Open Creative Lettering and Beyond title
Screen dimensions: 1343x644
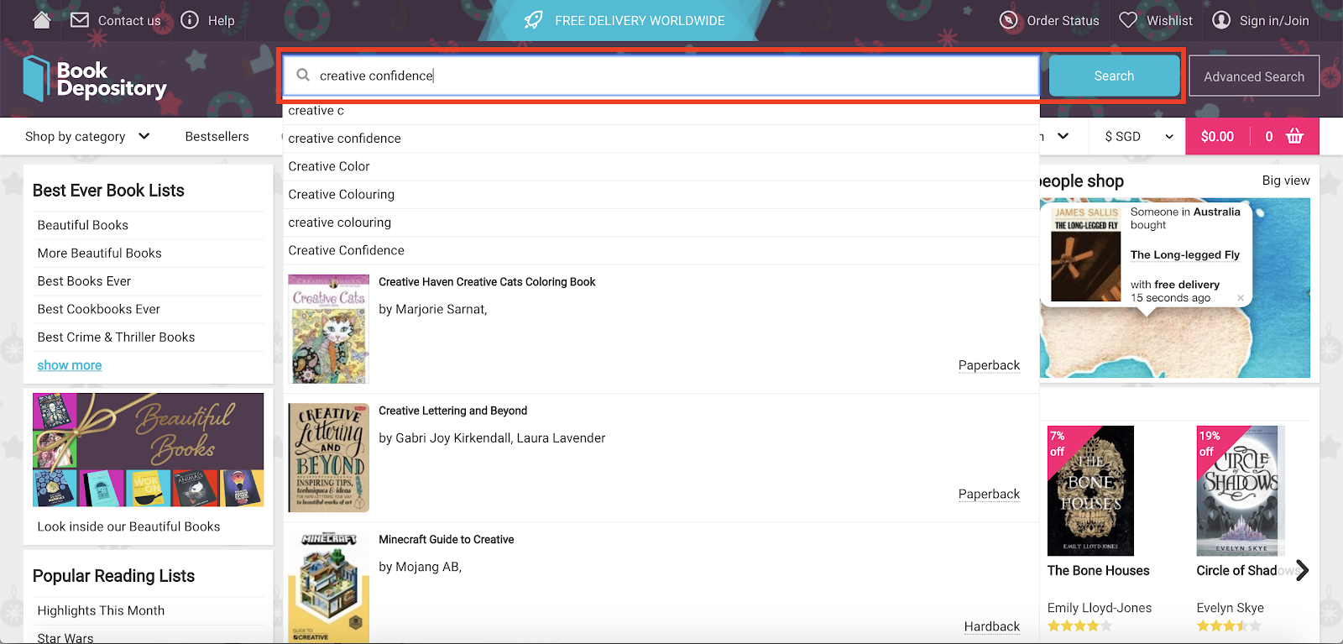(452, 411)
